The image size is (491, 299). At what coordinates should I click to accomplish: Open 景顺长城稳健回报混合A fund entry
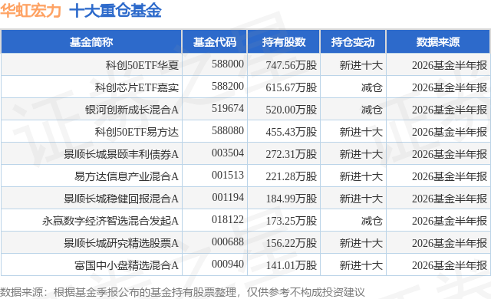click(121, 199)
